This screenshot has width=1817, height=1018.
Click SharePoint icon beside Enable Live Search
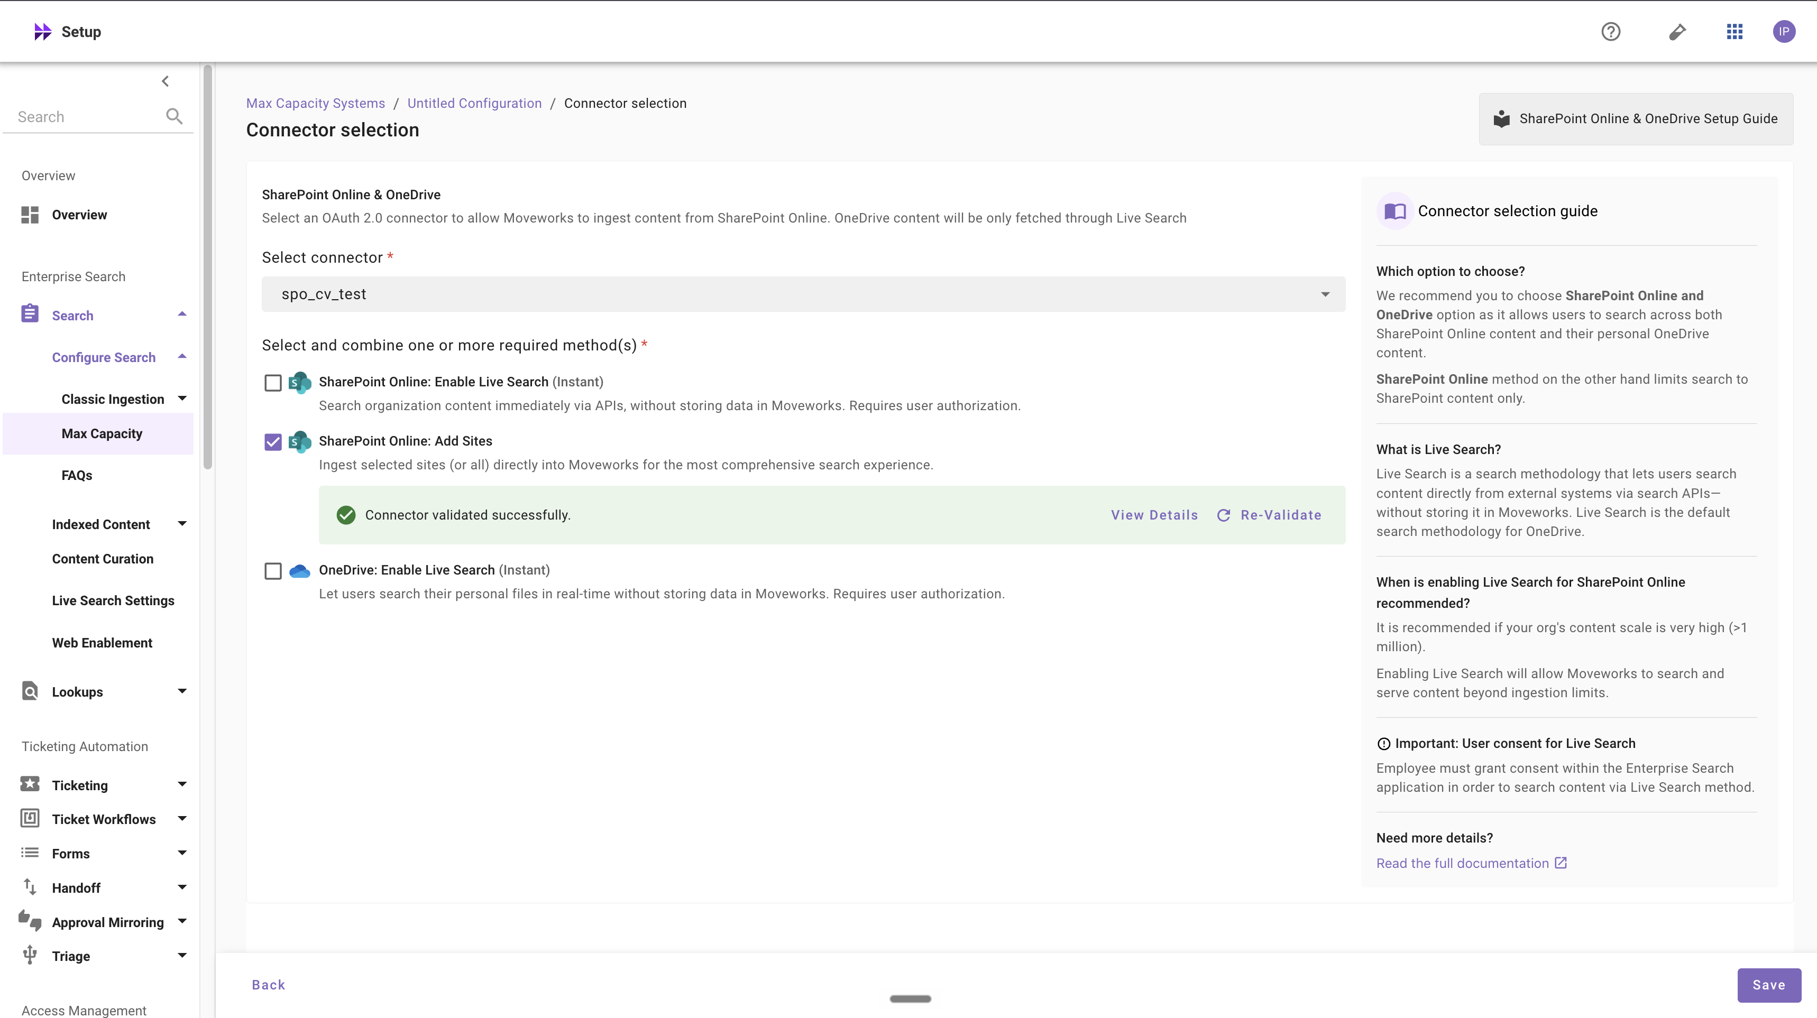click(x=300, y=382)
